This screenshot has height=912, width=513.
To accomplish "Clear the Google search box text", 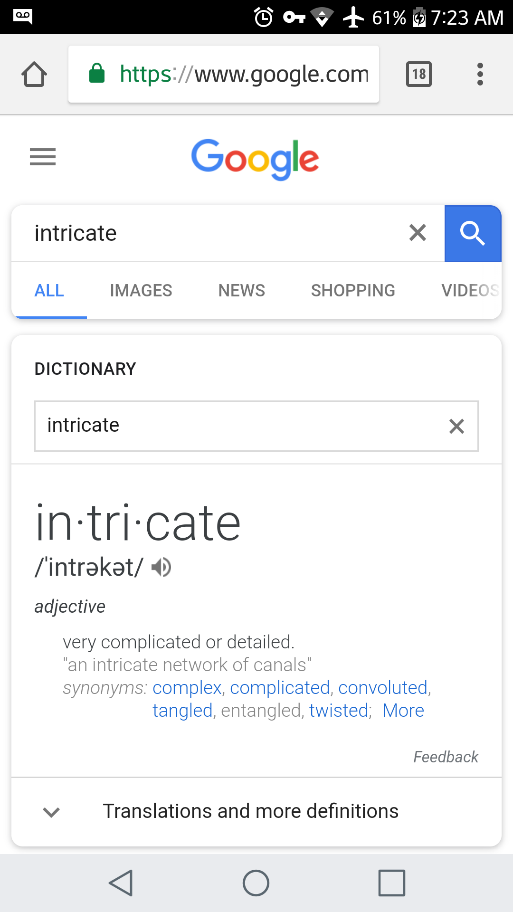I will pos(418,233).
